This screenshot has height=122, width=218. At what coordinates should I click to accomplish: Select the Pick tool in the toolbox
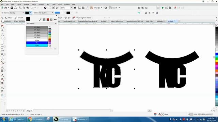[x=2, y=18]
